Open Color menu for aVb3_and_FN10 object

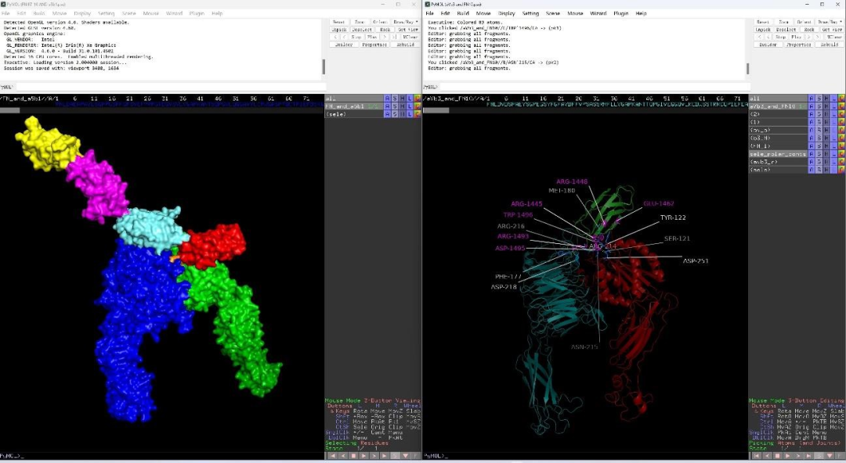(841, 106)
